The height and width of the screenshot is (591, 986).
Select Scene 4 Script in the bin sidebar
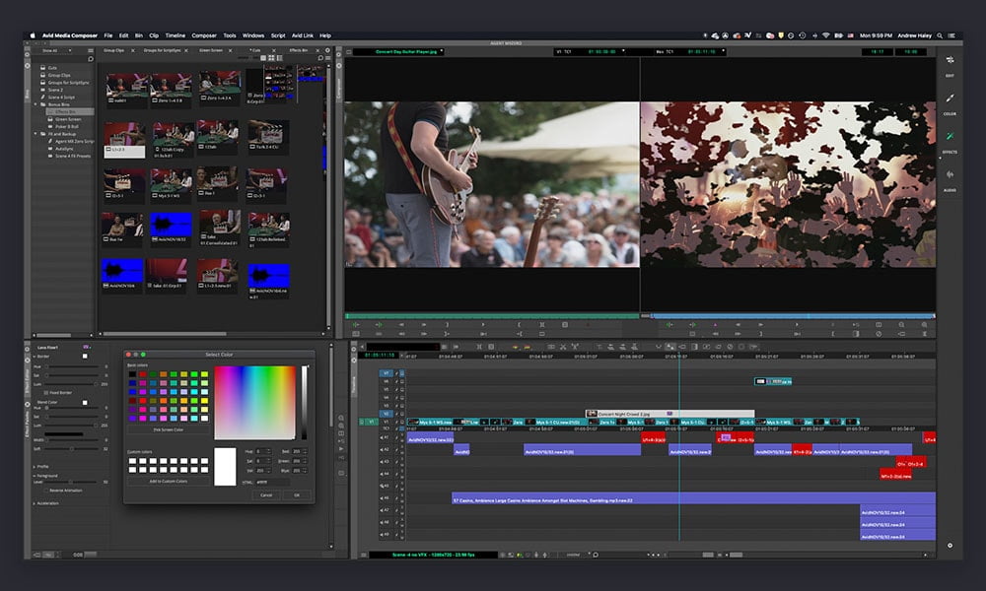click(61, 98)
